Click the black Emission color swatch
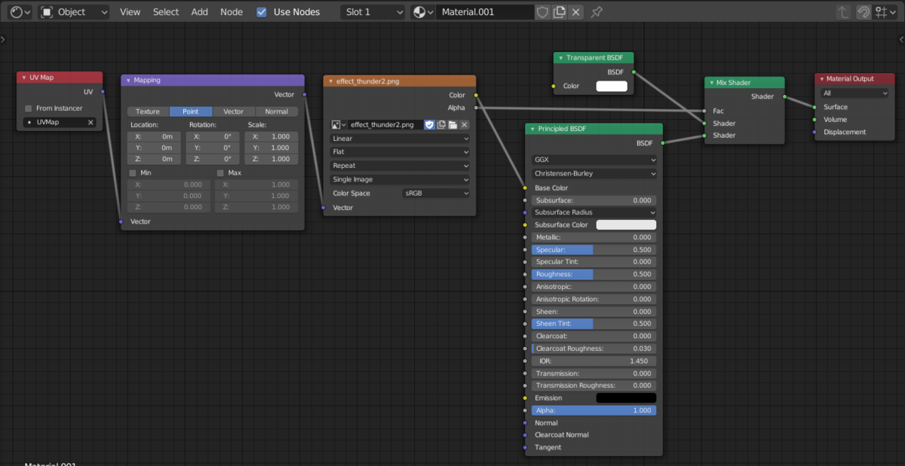905x466 pixels. [626, 397]
